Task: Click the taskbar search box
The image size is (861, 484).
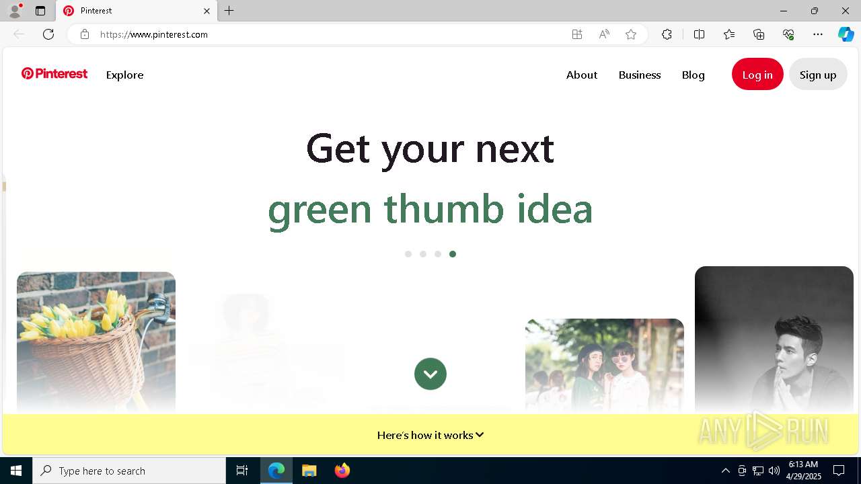Action: [x=129, y=471]
